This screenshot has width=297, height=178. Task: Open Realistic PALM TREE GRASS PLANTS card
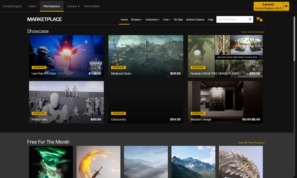click(225, 56)
